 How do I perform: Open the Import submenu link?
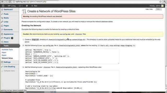4,52
